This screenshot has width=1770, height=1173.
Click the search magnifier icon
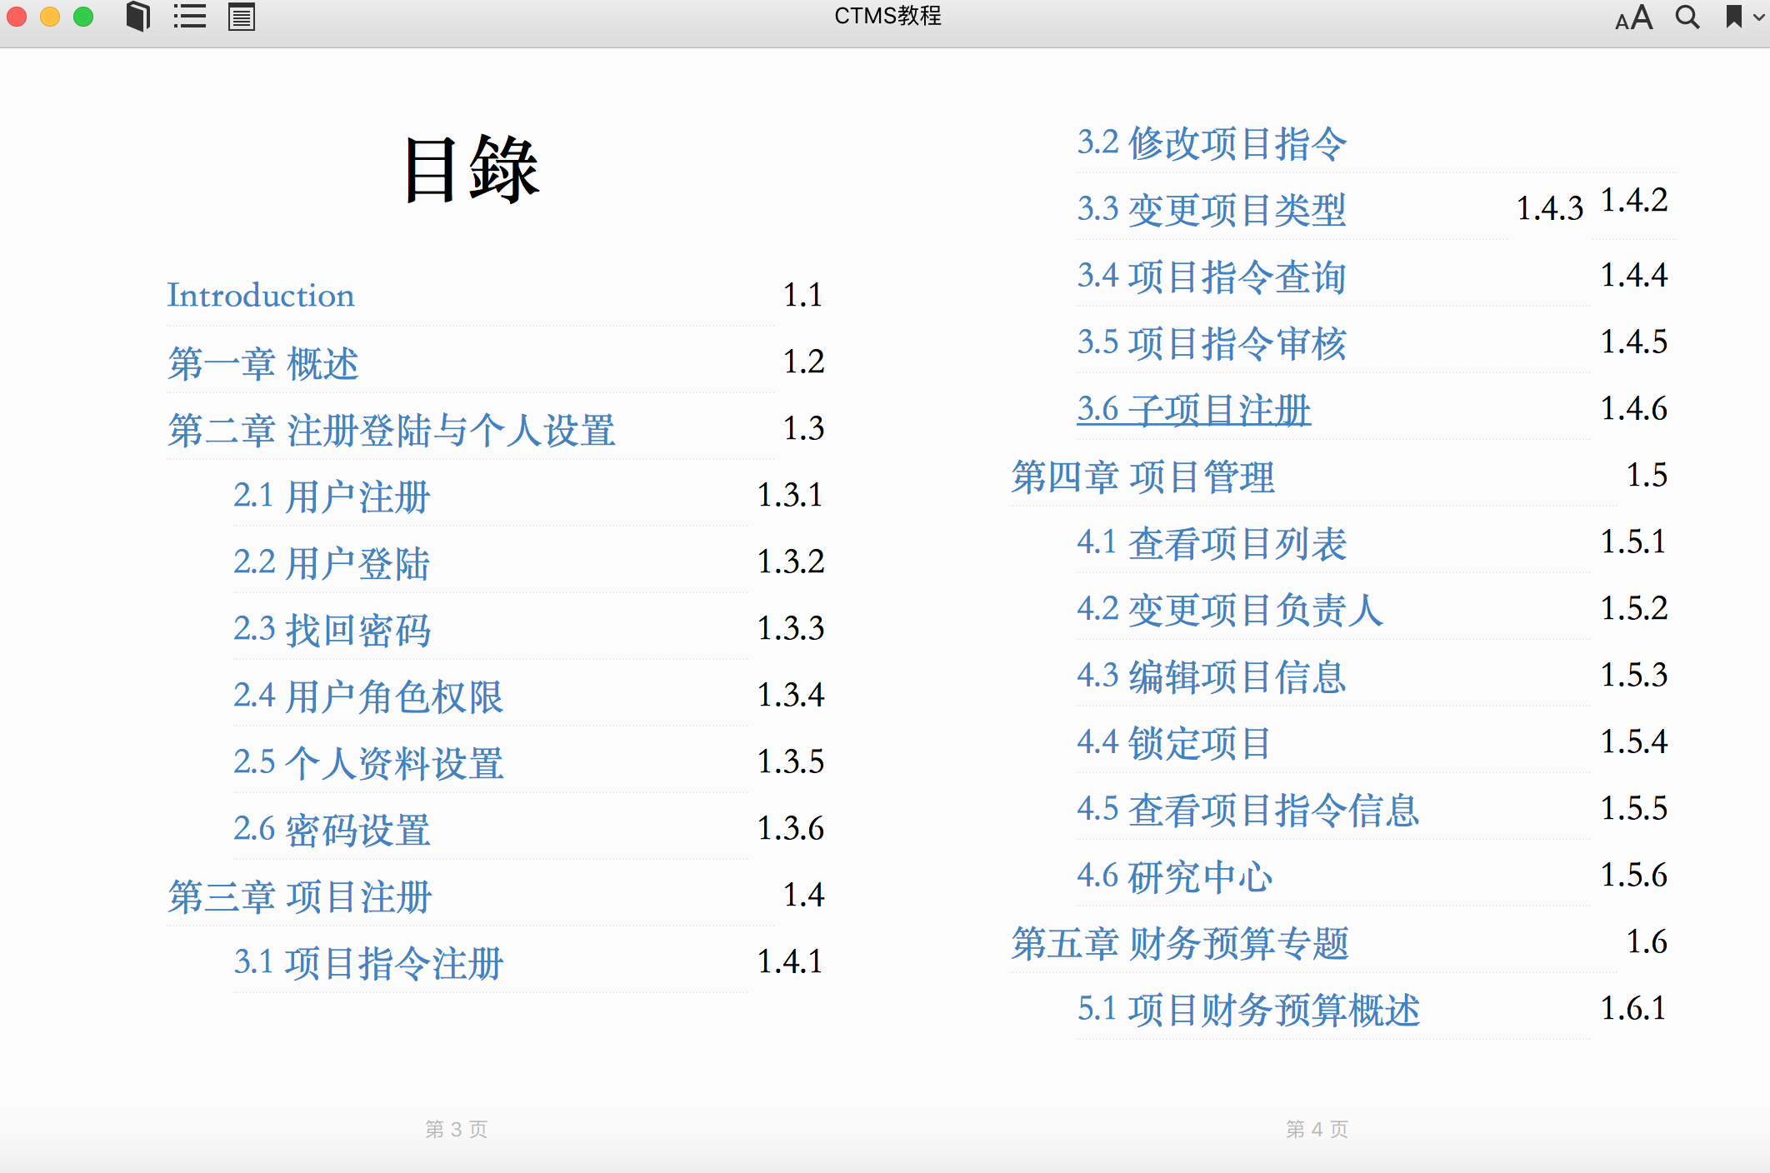click(1687, 17)
